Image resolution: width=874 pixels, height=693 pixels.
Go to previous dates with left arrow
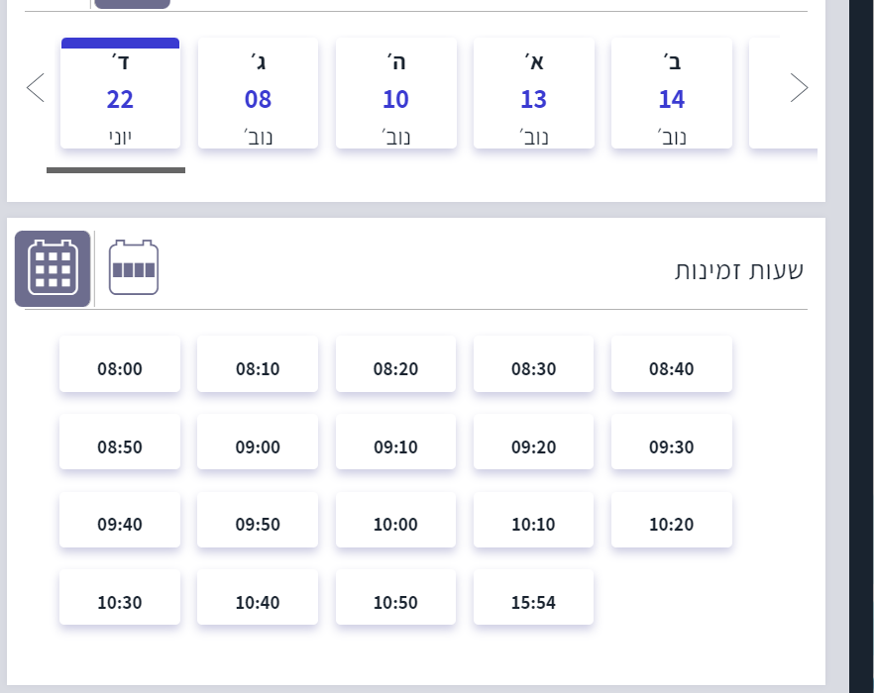click(x=36, y=88)
